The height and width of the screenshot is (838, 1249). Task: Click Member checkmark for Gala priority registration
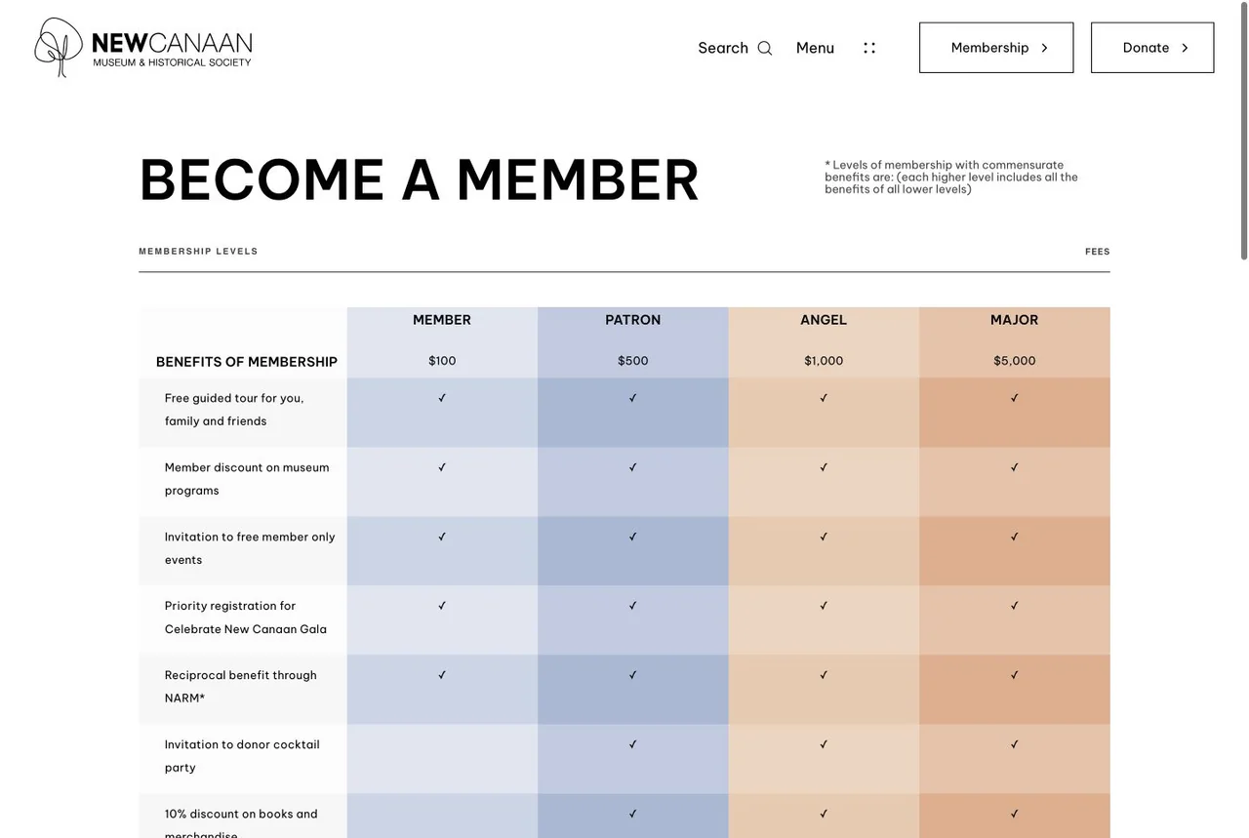[x=442, y=606]
